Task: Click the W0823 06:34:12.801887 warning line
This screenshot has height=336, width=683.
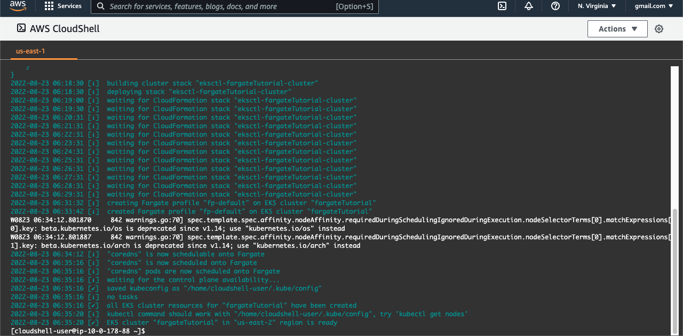Action: 341,237
